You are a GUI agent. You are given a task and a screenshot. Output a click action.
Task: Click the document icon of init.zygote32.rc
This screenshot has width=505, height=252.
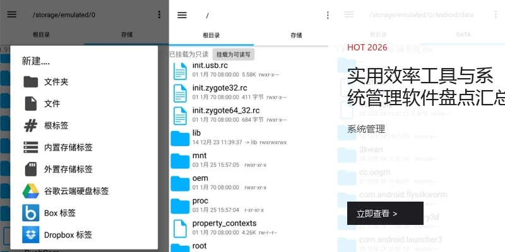point(180,93)
